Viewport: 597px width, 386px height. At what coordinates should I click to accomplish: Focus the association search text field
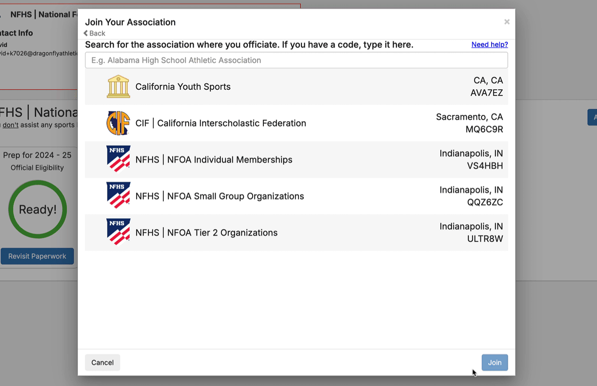[x=296, y=60]
